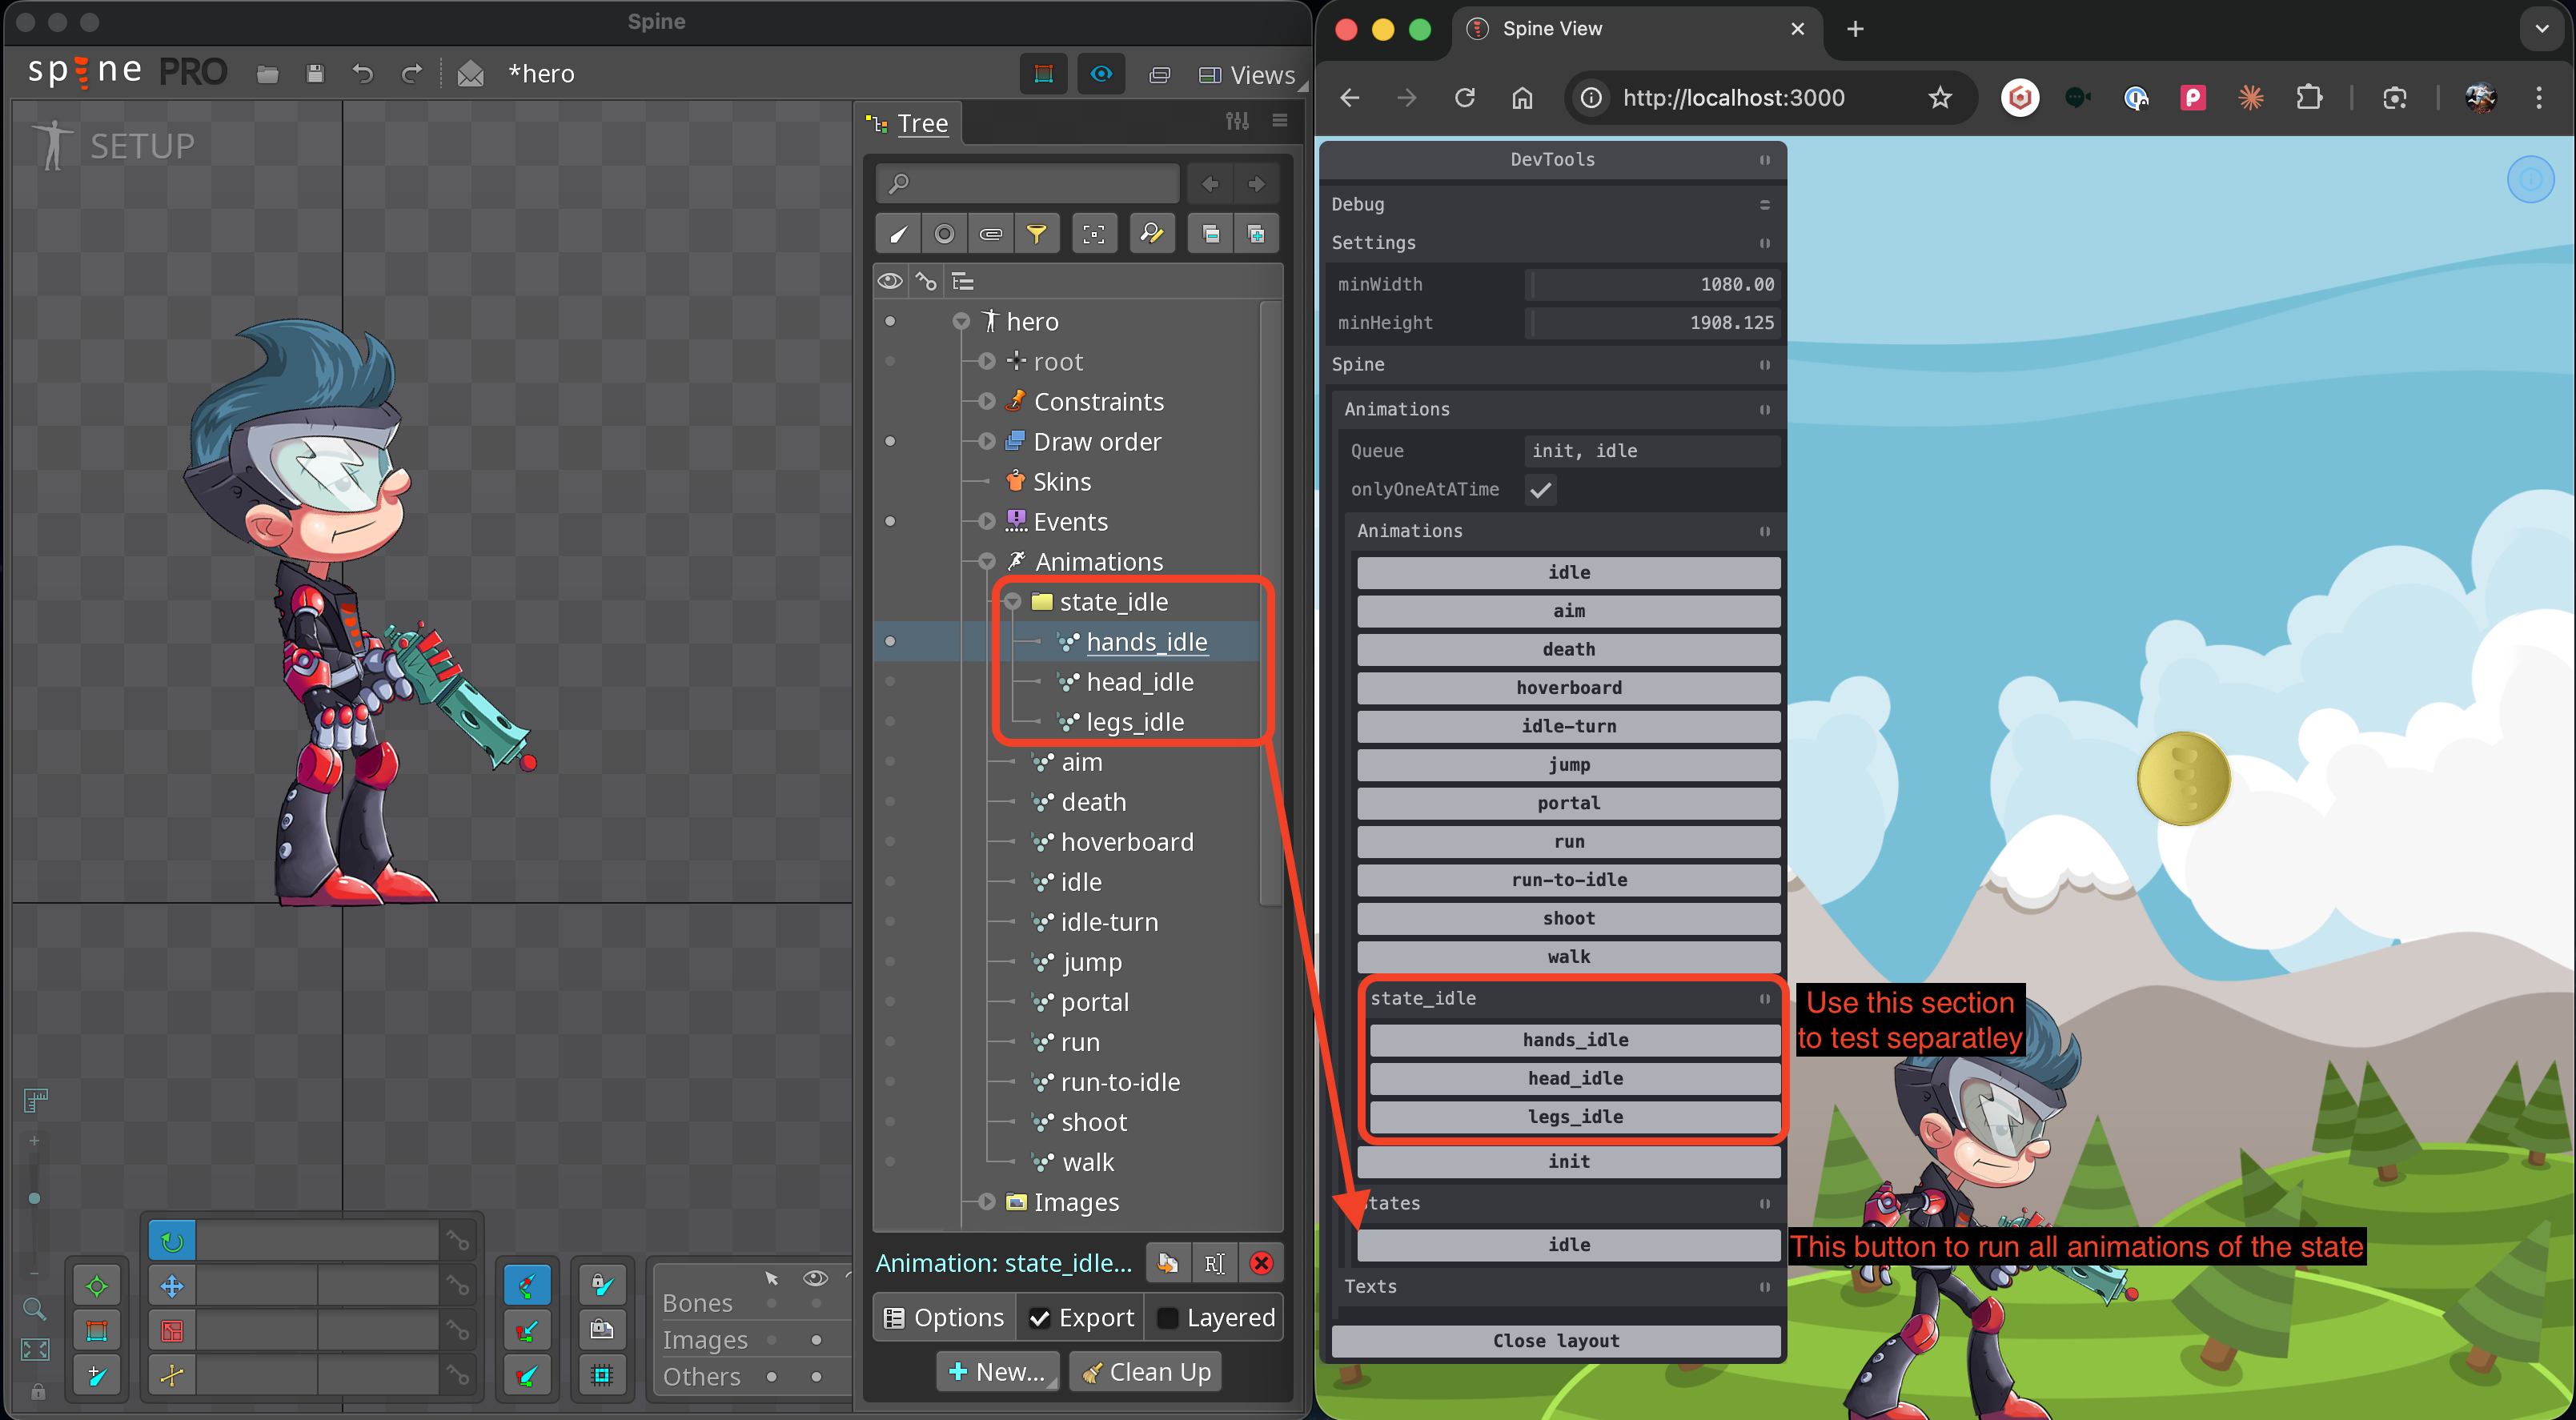Enable the filter funnel in the tree panel
Image resolution: width=2576 pixels, height=1420 pixels.
(1037, 232)
